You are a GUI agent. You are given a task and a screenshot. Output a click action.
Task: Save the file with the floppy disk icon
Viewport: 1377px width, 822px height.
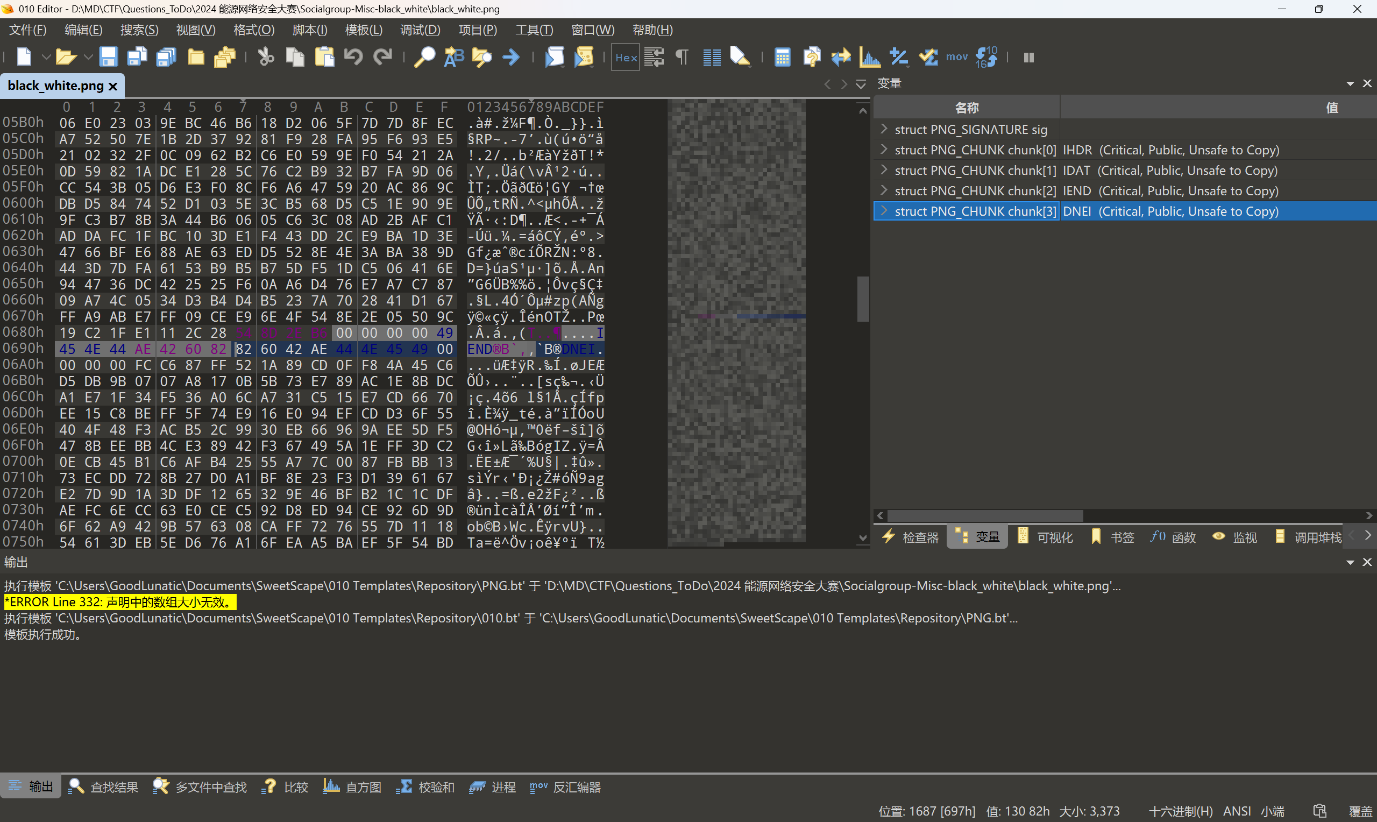(x=108, y=57)
